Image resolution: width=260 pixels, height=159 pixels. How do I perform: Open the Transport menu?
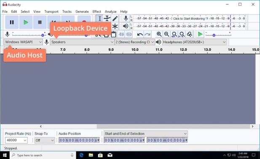pyautogui.click(x=51, y=11)
